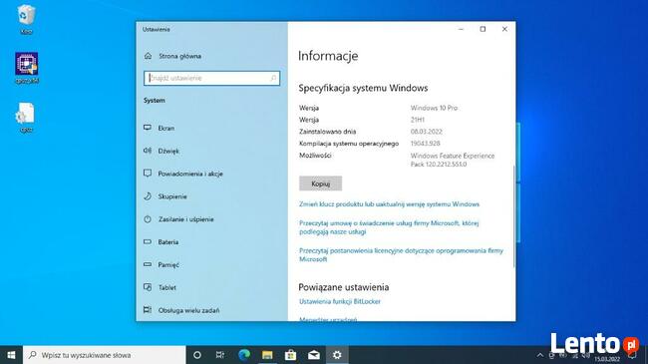Click the Kompilacja systemu operacyjnego label

[349, 144]
